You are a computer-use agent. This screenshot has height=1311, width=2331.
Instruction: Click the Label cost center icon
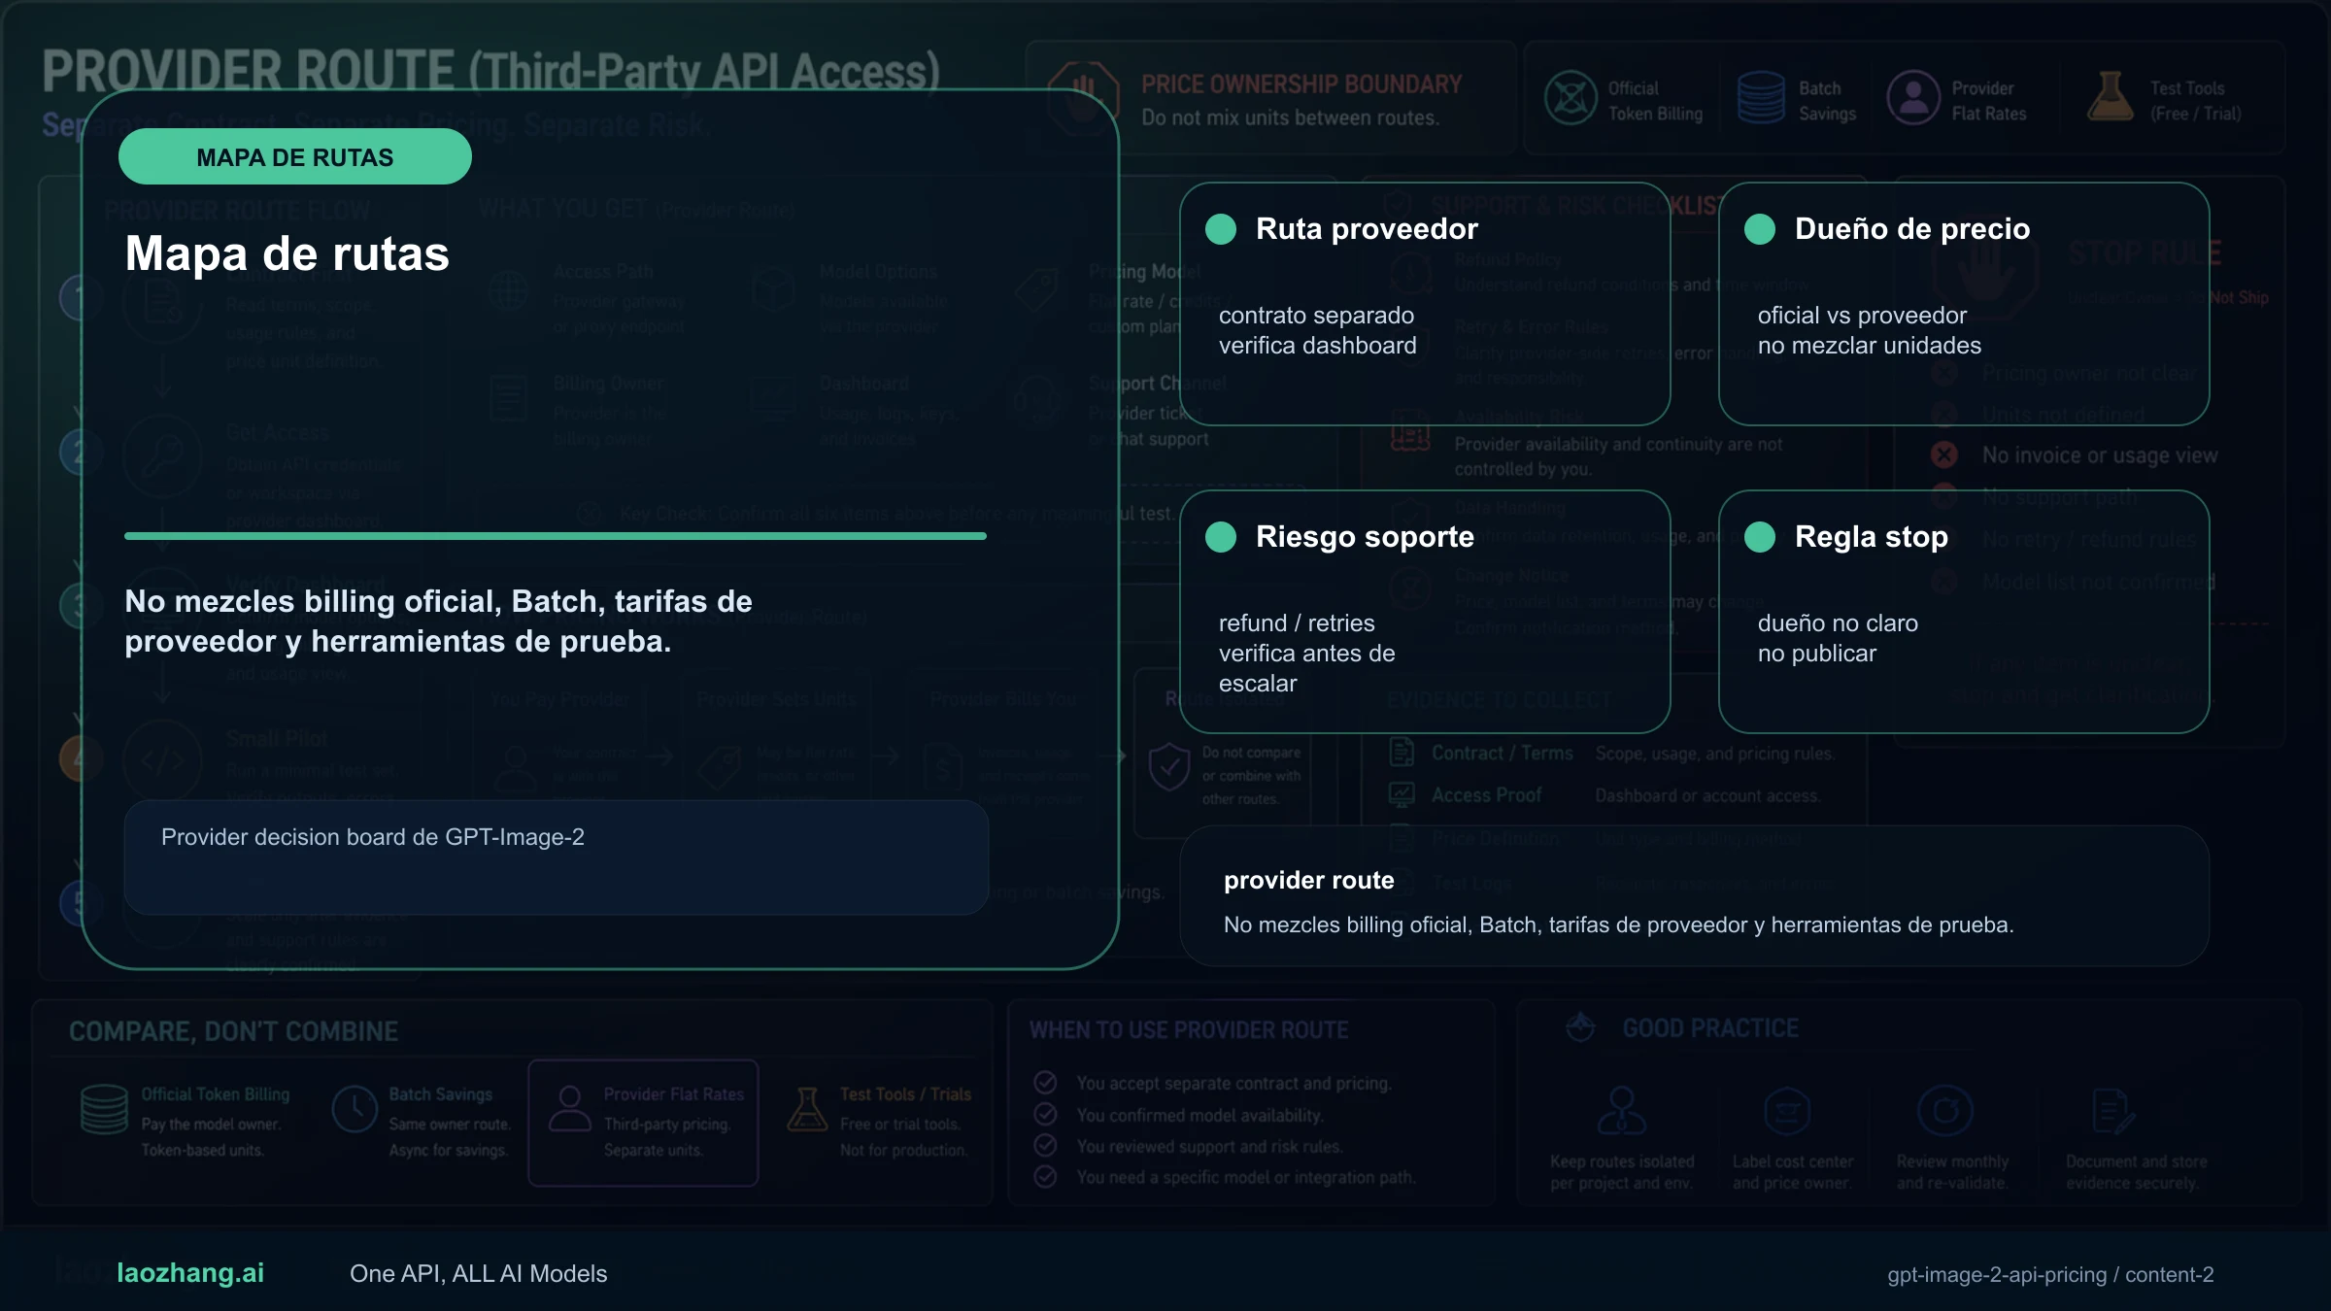[1787, 1111]
